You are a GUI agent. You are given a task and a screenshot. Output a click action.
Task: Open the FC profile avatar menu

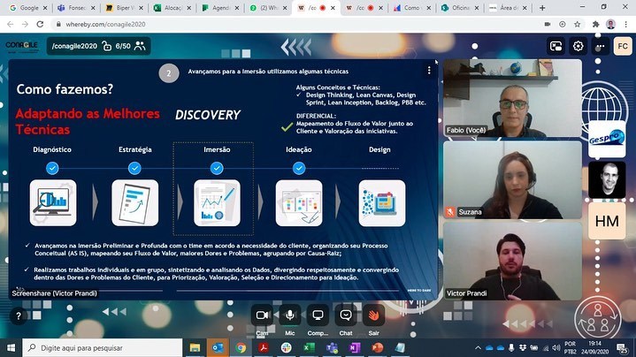click(x=623, y=46)
